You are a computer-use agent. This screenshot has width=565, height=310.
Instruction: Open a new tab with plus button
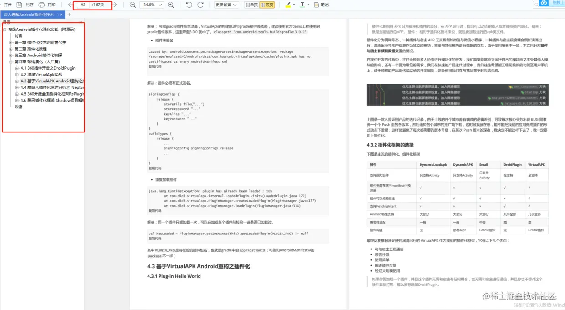point(70,15)
